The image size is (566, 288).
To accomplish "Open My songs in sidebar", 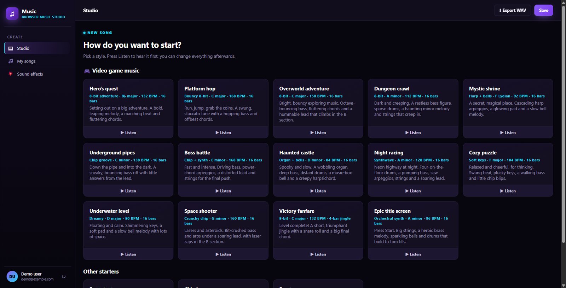I will tap(37, 61).
